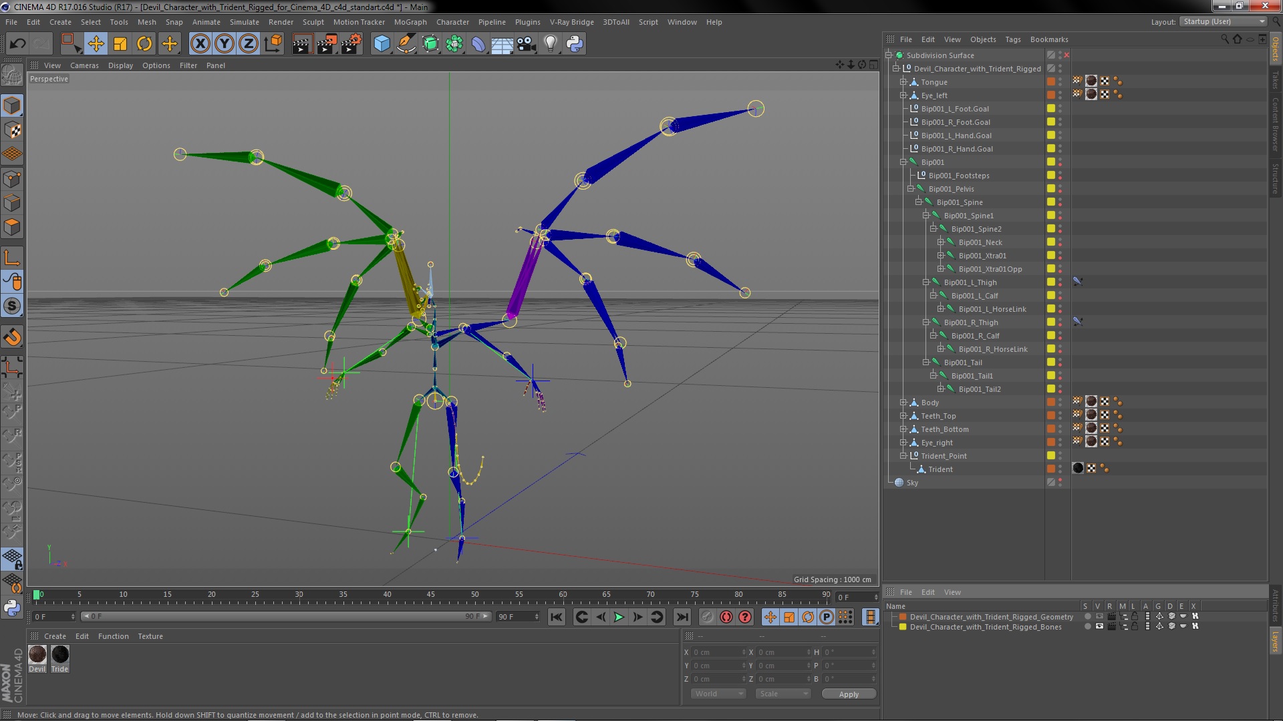Expand the Bip001_Neck object
This screenshot has height=721, width=1283.
940,242
